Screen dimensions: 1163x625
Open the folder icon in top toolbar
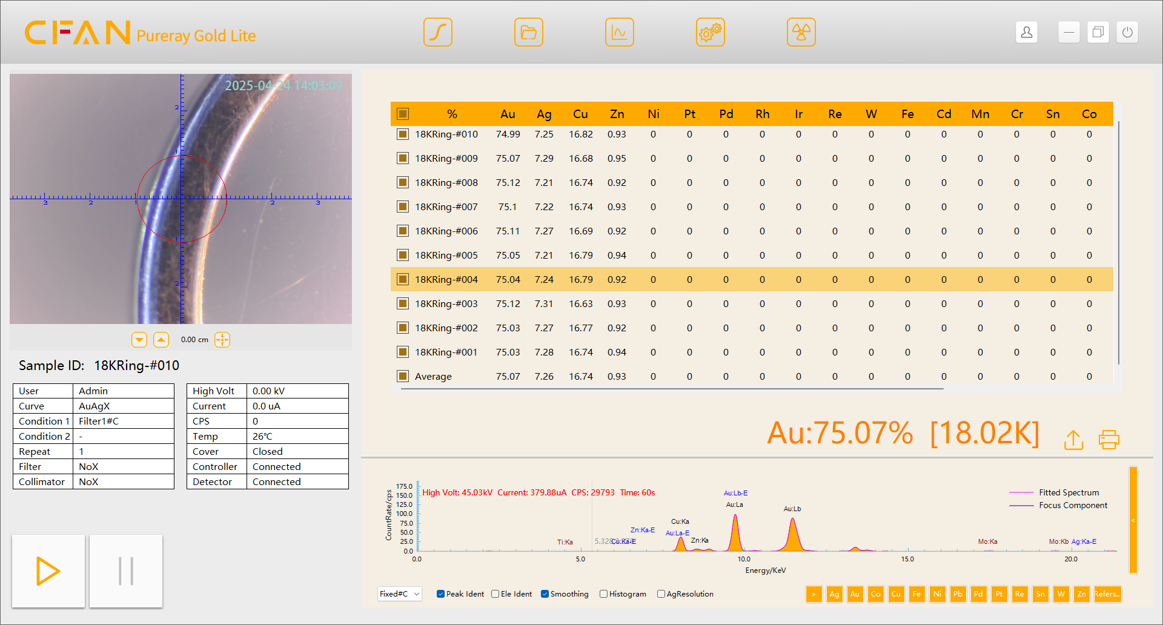pyautogui.click(x=529, y=32)
